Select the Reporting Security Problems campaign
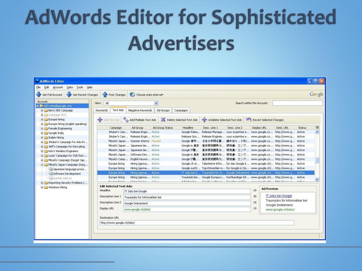 [68, 183]
